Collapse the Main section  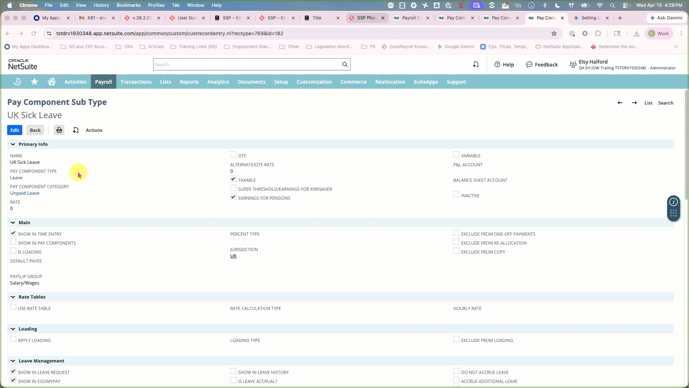(13, 222)
